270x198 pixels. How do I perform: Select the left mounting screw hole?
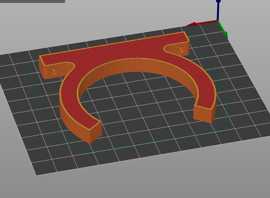pyautogui.click(x=53, y=71)
